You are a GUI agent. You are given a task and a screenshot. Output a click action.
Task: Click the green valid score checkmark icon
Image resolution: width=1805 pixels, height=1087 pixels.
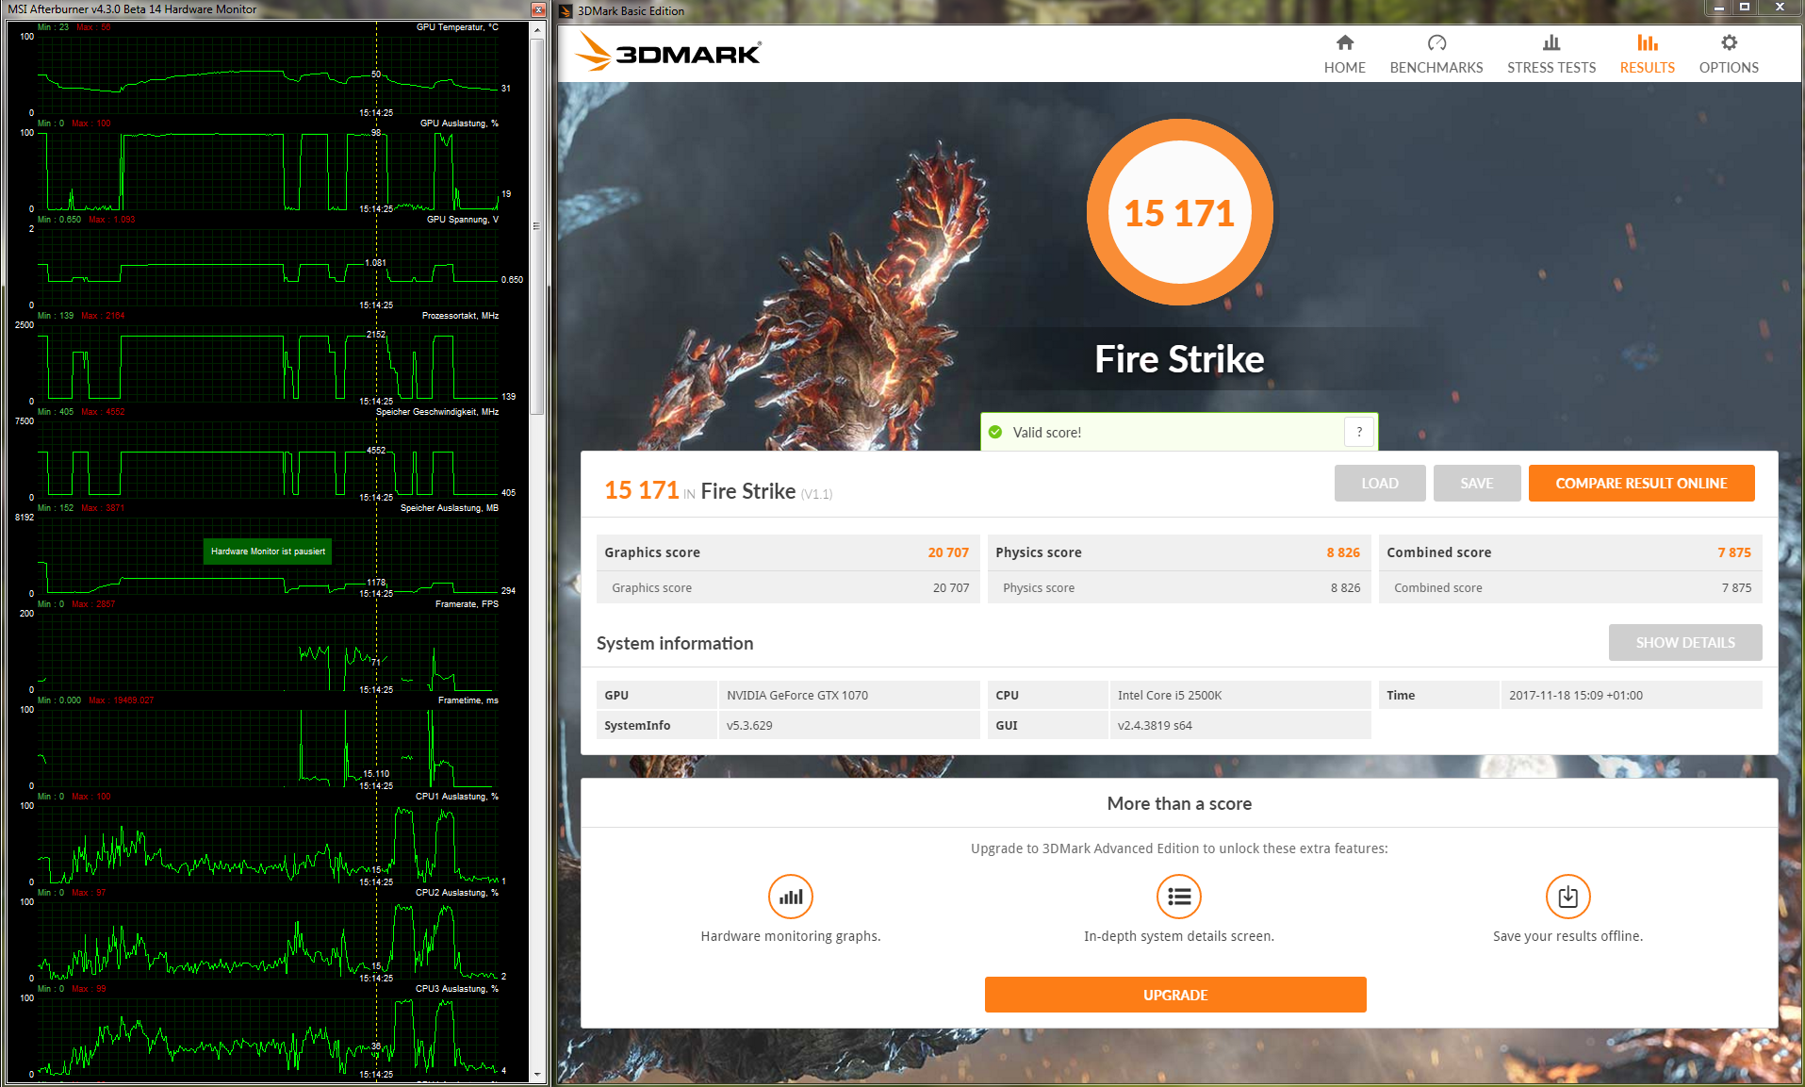tap(995, 432)
